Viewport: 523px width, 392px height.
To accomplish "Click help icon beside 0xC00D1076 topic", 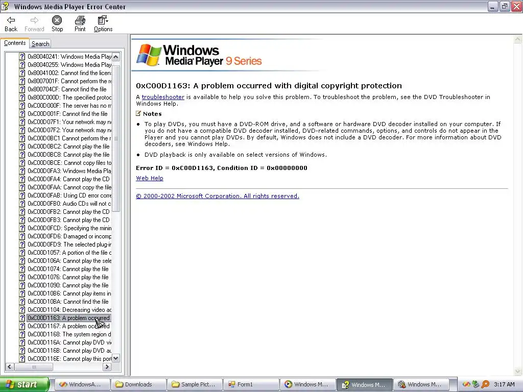I will 22,277.
